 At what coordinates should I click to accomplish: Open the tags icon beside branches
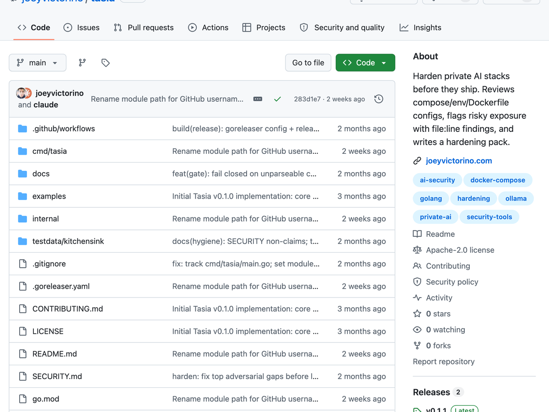[x=106, y=63]
